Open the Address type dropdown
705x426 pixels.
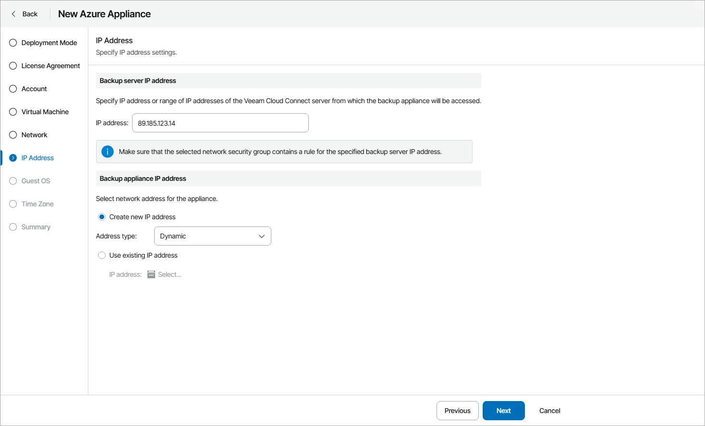click(212, 236)
